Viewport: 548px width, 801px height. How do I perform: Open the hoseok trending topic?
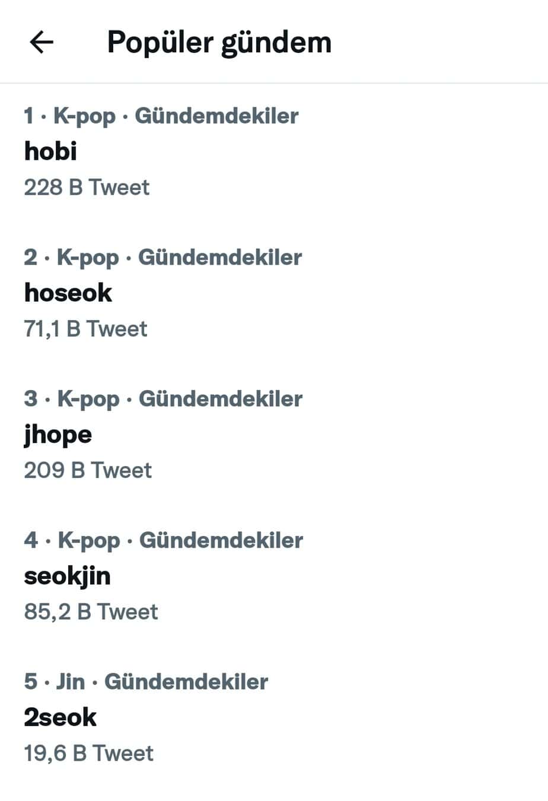(68, 293)
